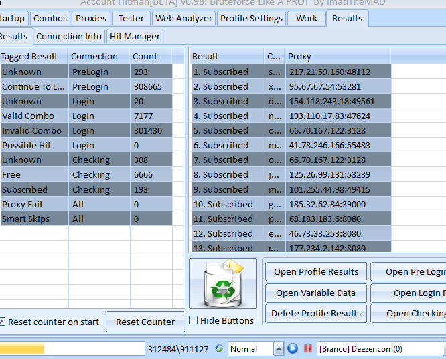Viewport: 446px width, 359px height.
Task: Open the Web Analyzer tab
Action: [x=183, y=19]
